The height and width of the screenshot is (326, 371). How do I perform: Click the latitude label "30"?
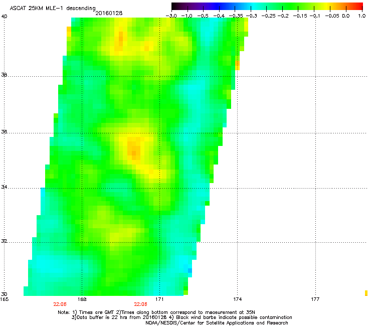tap(4, 294)
